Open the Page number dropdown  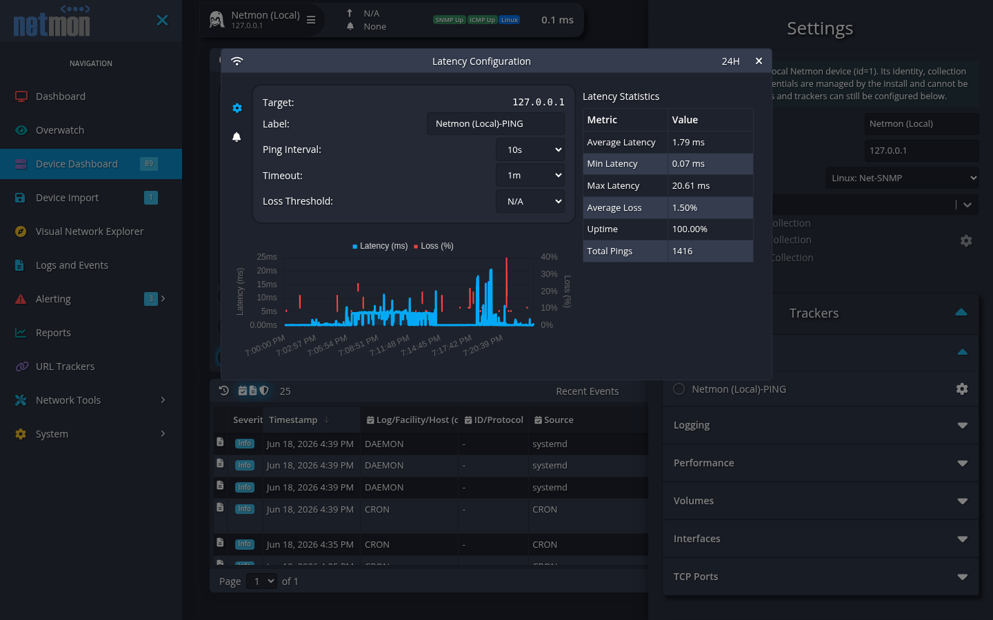(261, 581)
